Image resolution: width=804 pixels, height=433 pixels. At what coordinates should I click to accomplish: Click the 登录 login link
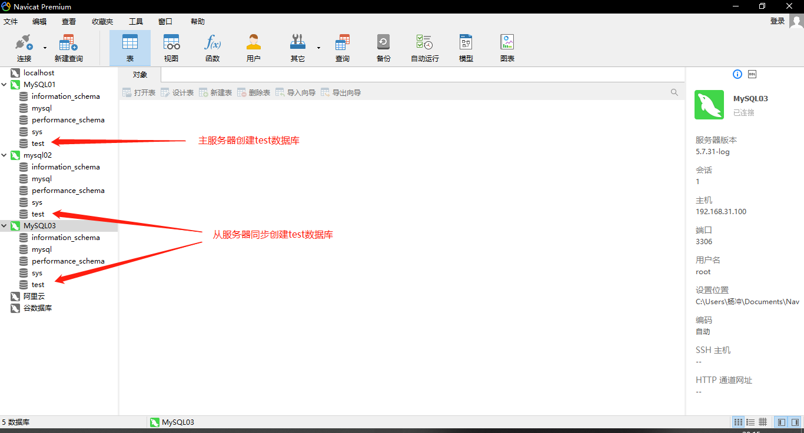point(778,21)
